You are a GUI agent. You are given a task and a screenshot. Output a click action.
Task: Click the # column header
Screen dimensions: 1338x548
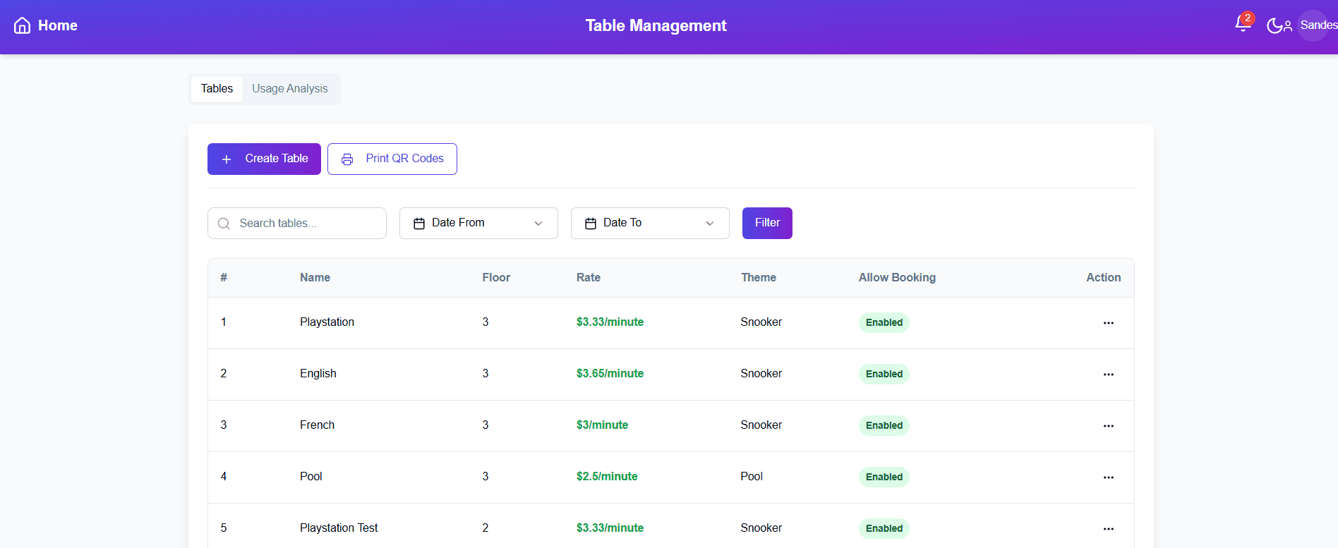coord(224,278)
